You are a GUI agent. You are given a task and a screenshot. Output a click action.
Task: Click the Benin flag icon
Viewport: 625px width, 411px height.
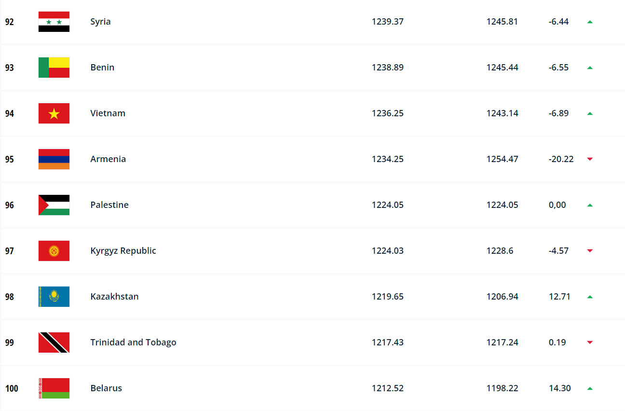54,68
